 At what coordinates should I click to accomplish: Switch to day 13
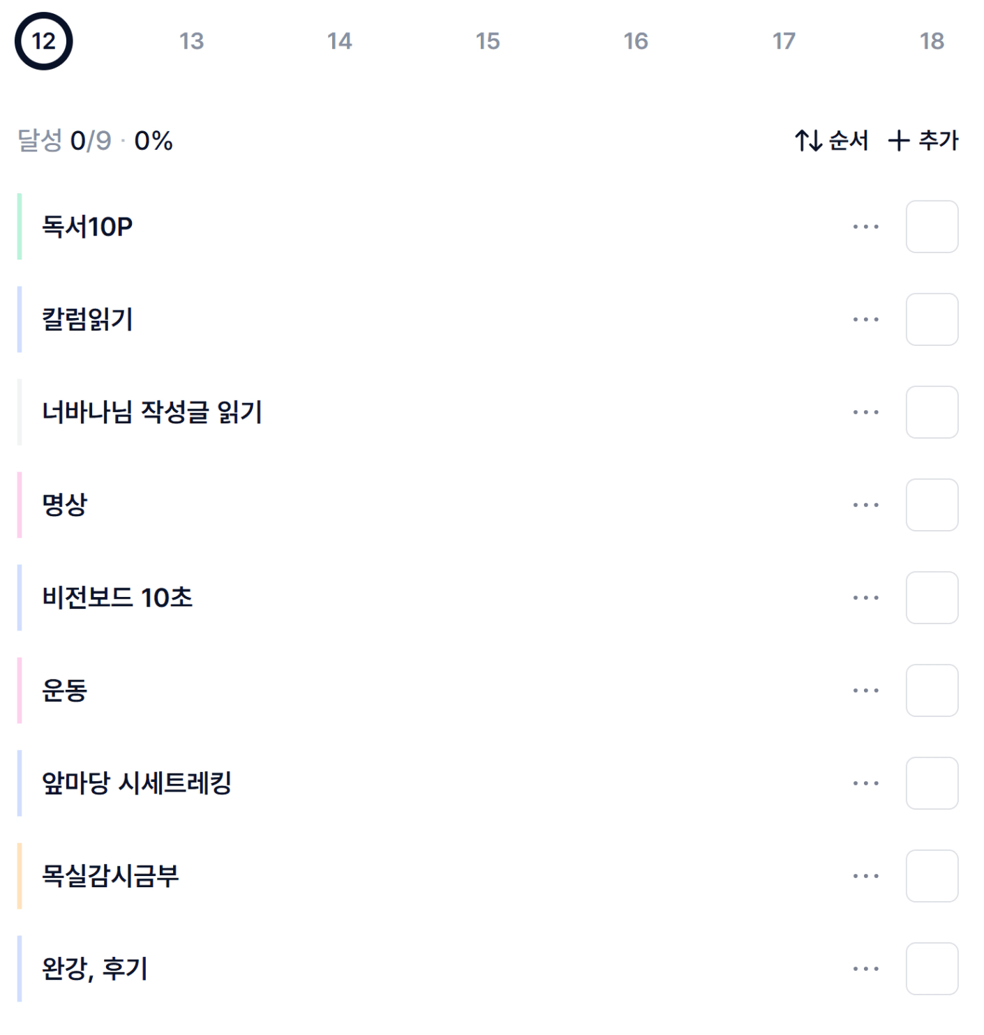(191, 41)
